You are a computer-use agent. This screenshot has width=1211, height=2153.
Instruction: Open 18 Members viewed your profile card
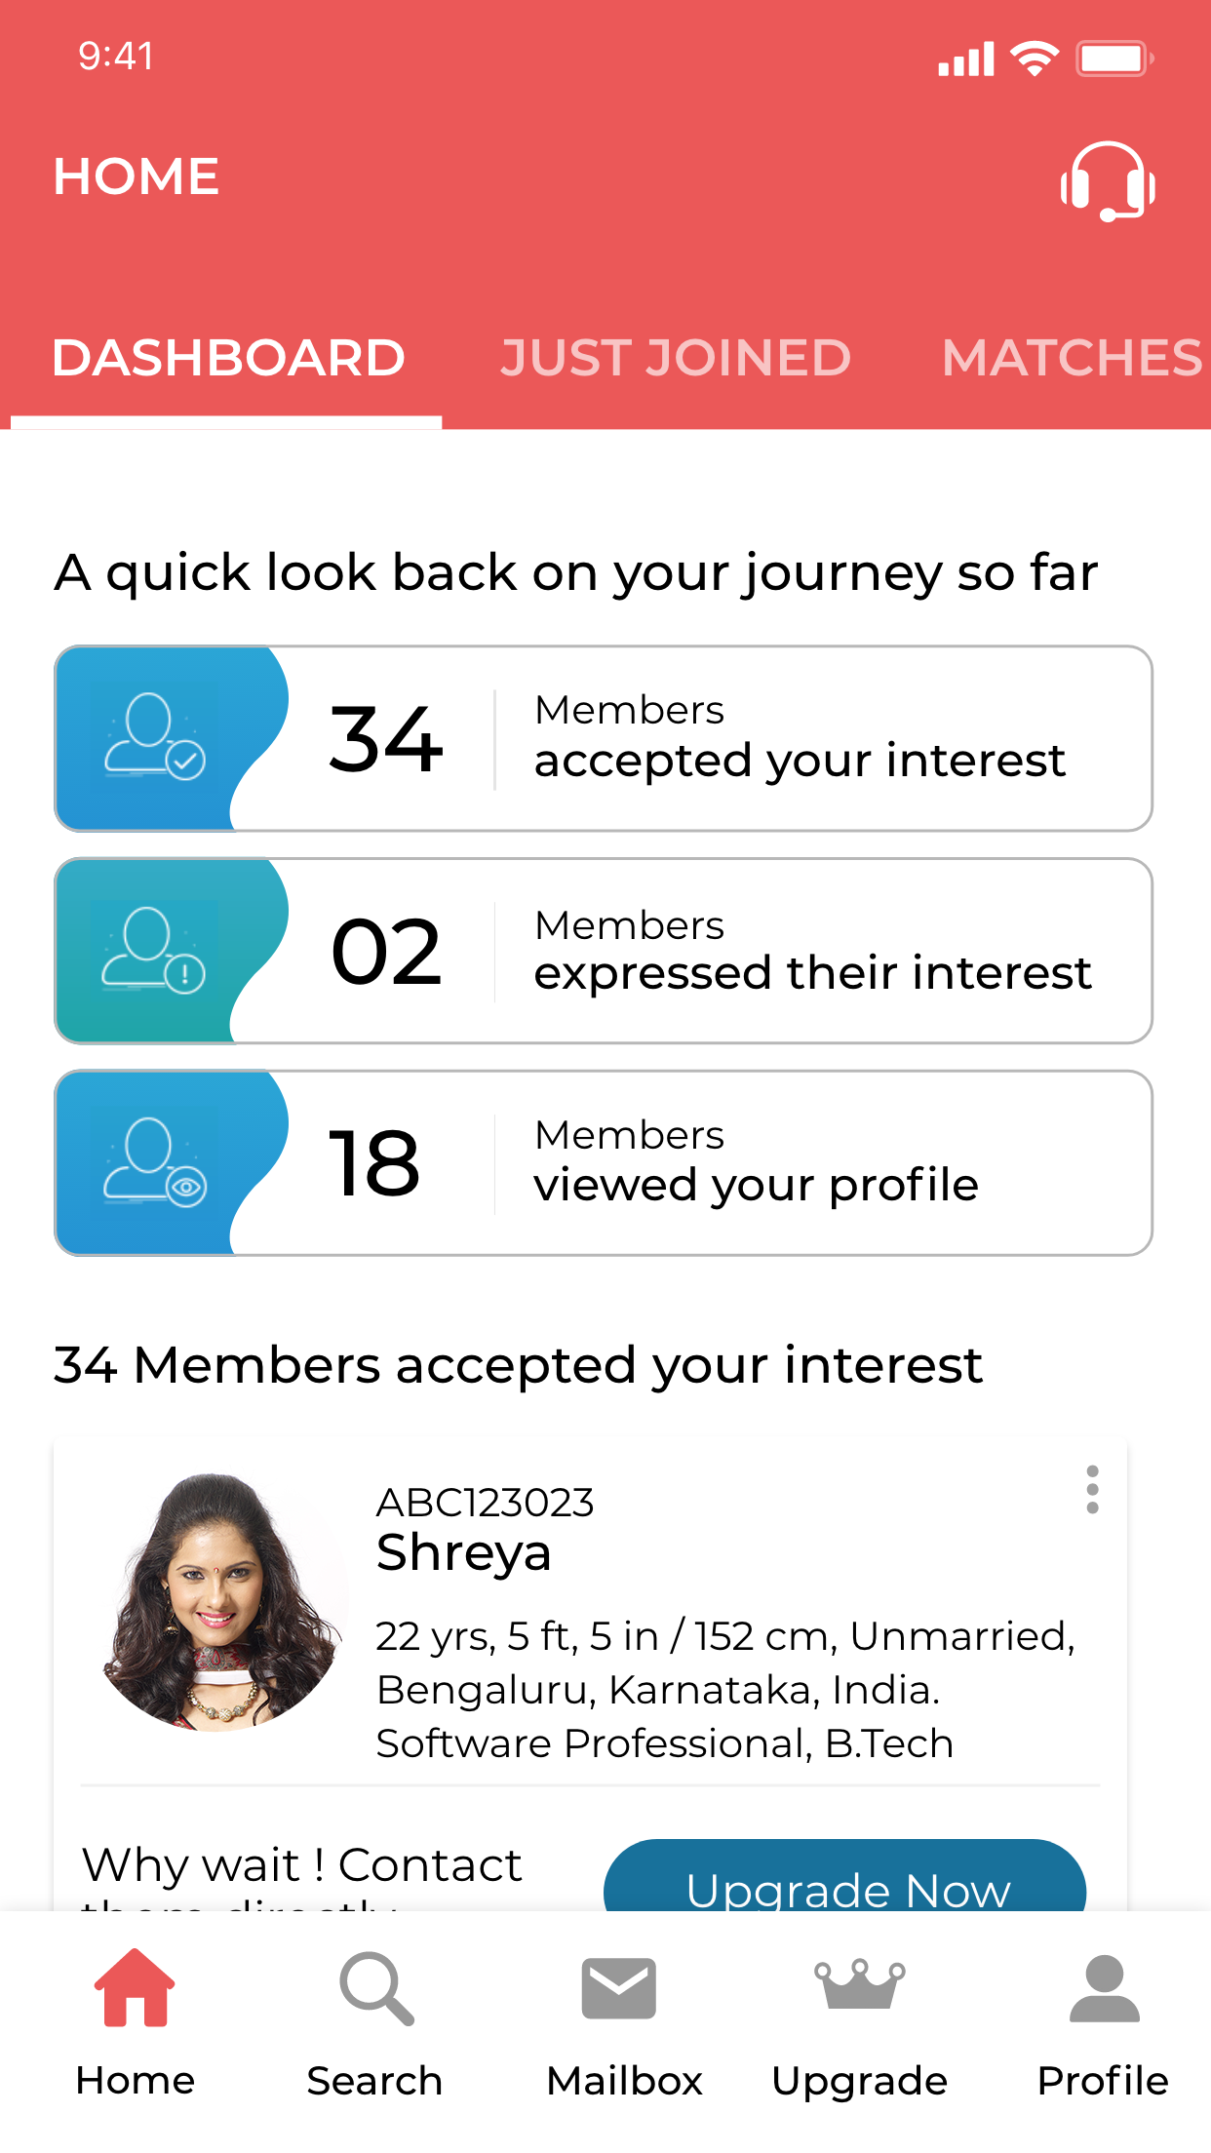coord(604,1163)
